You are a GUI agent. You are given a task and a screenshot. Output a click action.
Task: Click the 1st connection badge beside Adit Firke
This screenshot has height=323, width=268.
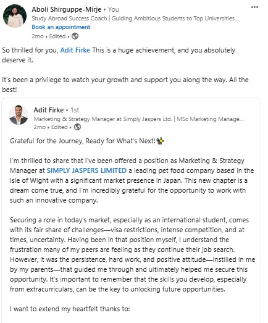[75, 110]
